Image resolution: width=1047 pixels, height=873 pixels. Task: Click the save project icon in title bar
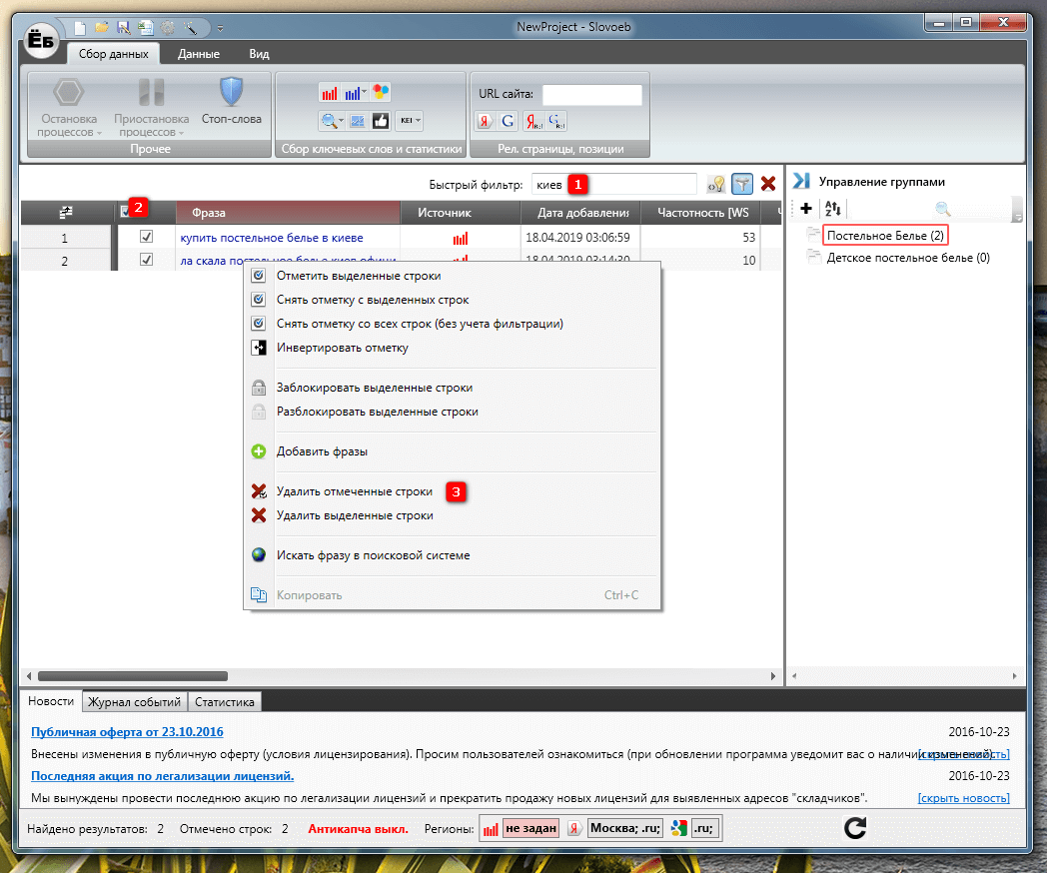pos(124,27)
